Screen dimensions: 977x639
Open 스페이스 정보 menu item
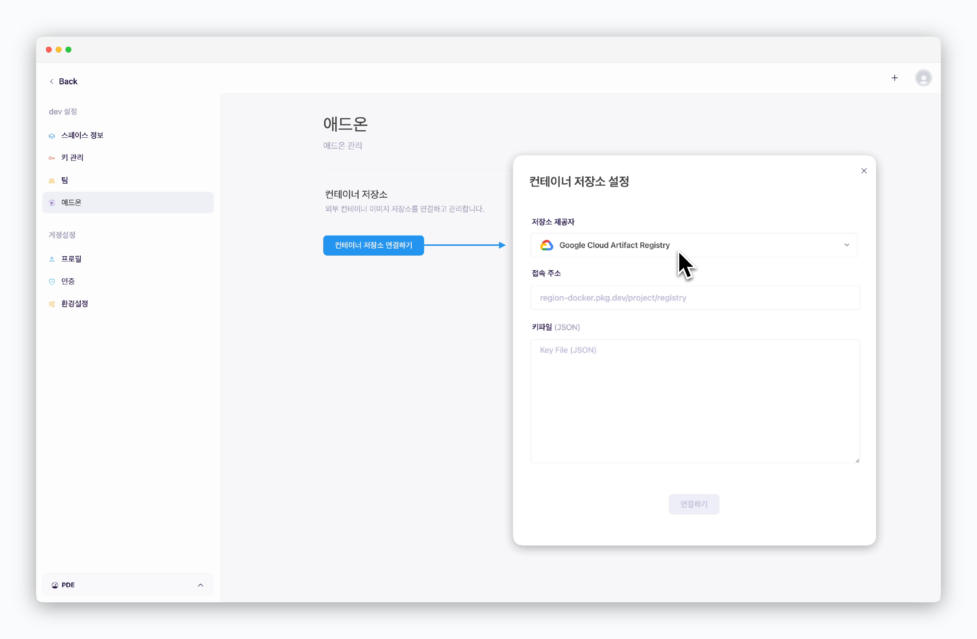click(x=128, y=135)
